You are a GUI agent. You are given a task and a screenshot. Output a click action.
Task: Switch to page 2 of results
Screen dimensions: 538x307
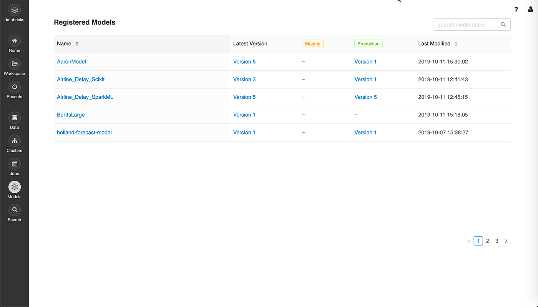487,241
